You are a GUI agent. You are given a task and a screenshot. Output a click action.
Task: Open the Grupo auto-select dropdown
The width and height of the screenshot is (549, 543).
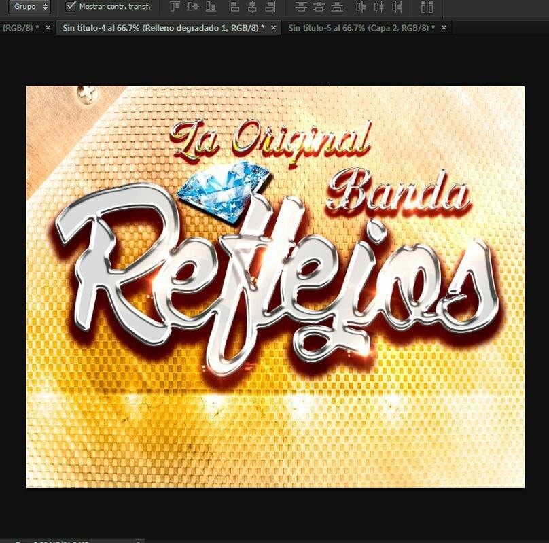point(29,7)
